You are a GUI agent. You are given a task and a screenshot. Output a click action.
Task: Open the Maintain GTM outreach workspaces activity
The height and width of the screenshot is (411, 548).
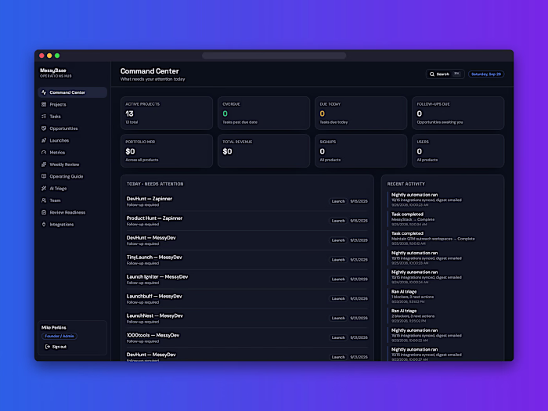click(x=442, y=238)
